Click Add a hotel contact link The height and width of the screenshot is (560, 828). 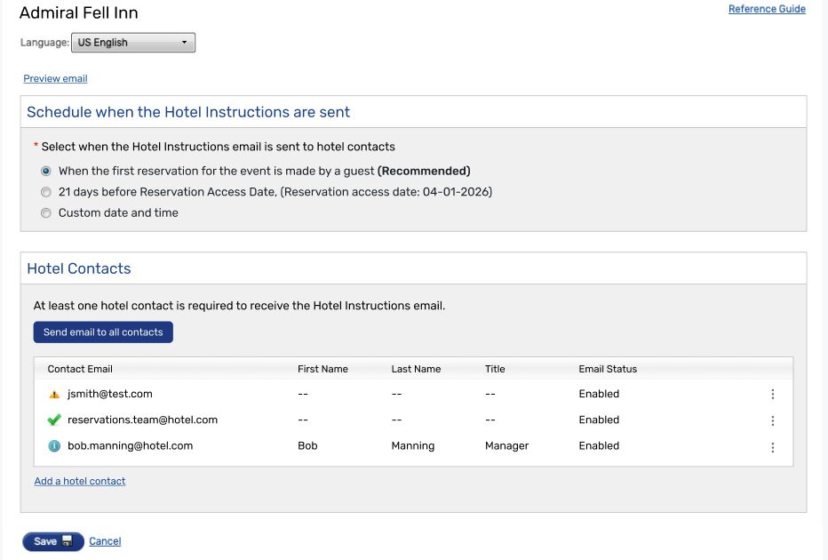click(80, 481)
